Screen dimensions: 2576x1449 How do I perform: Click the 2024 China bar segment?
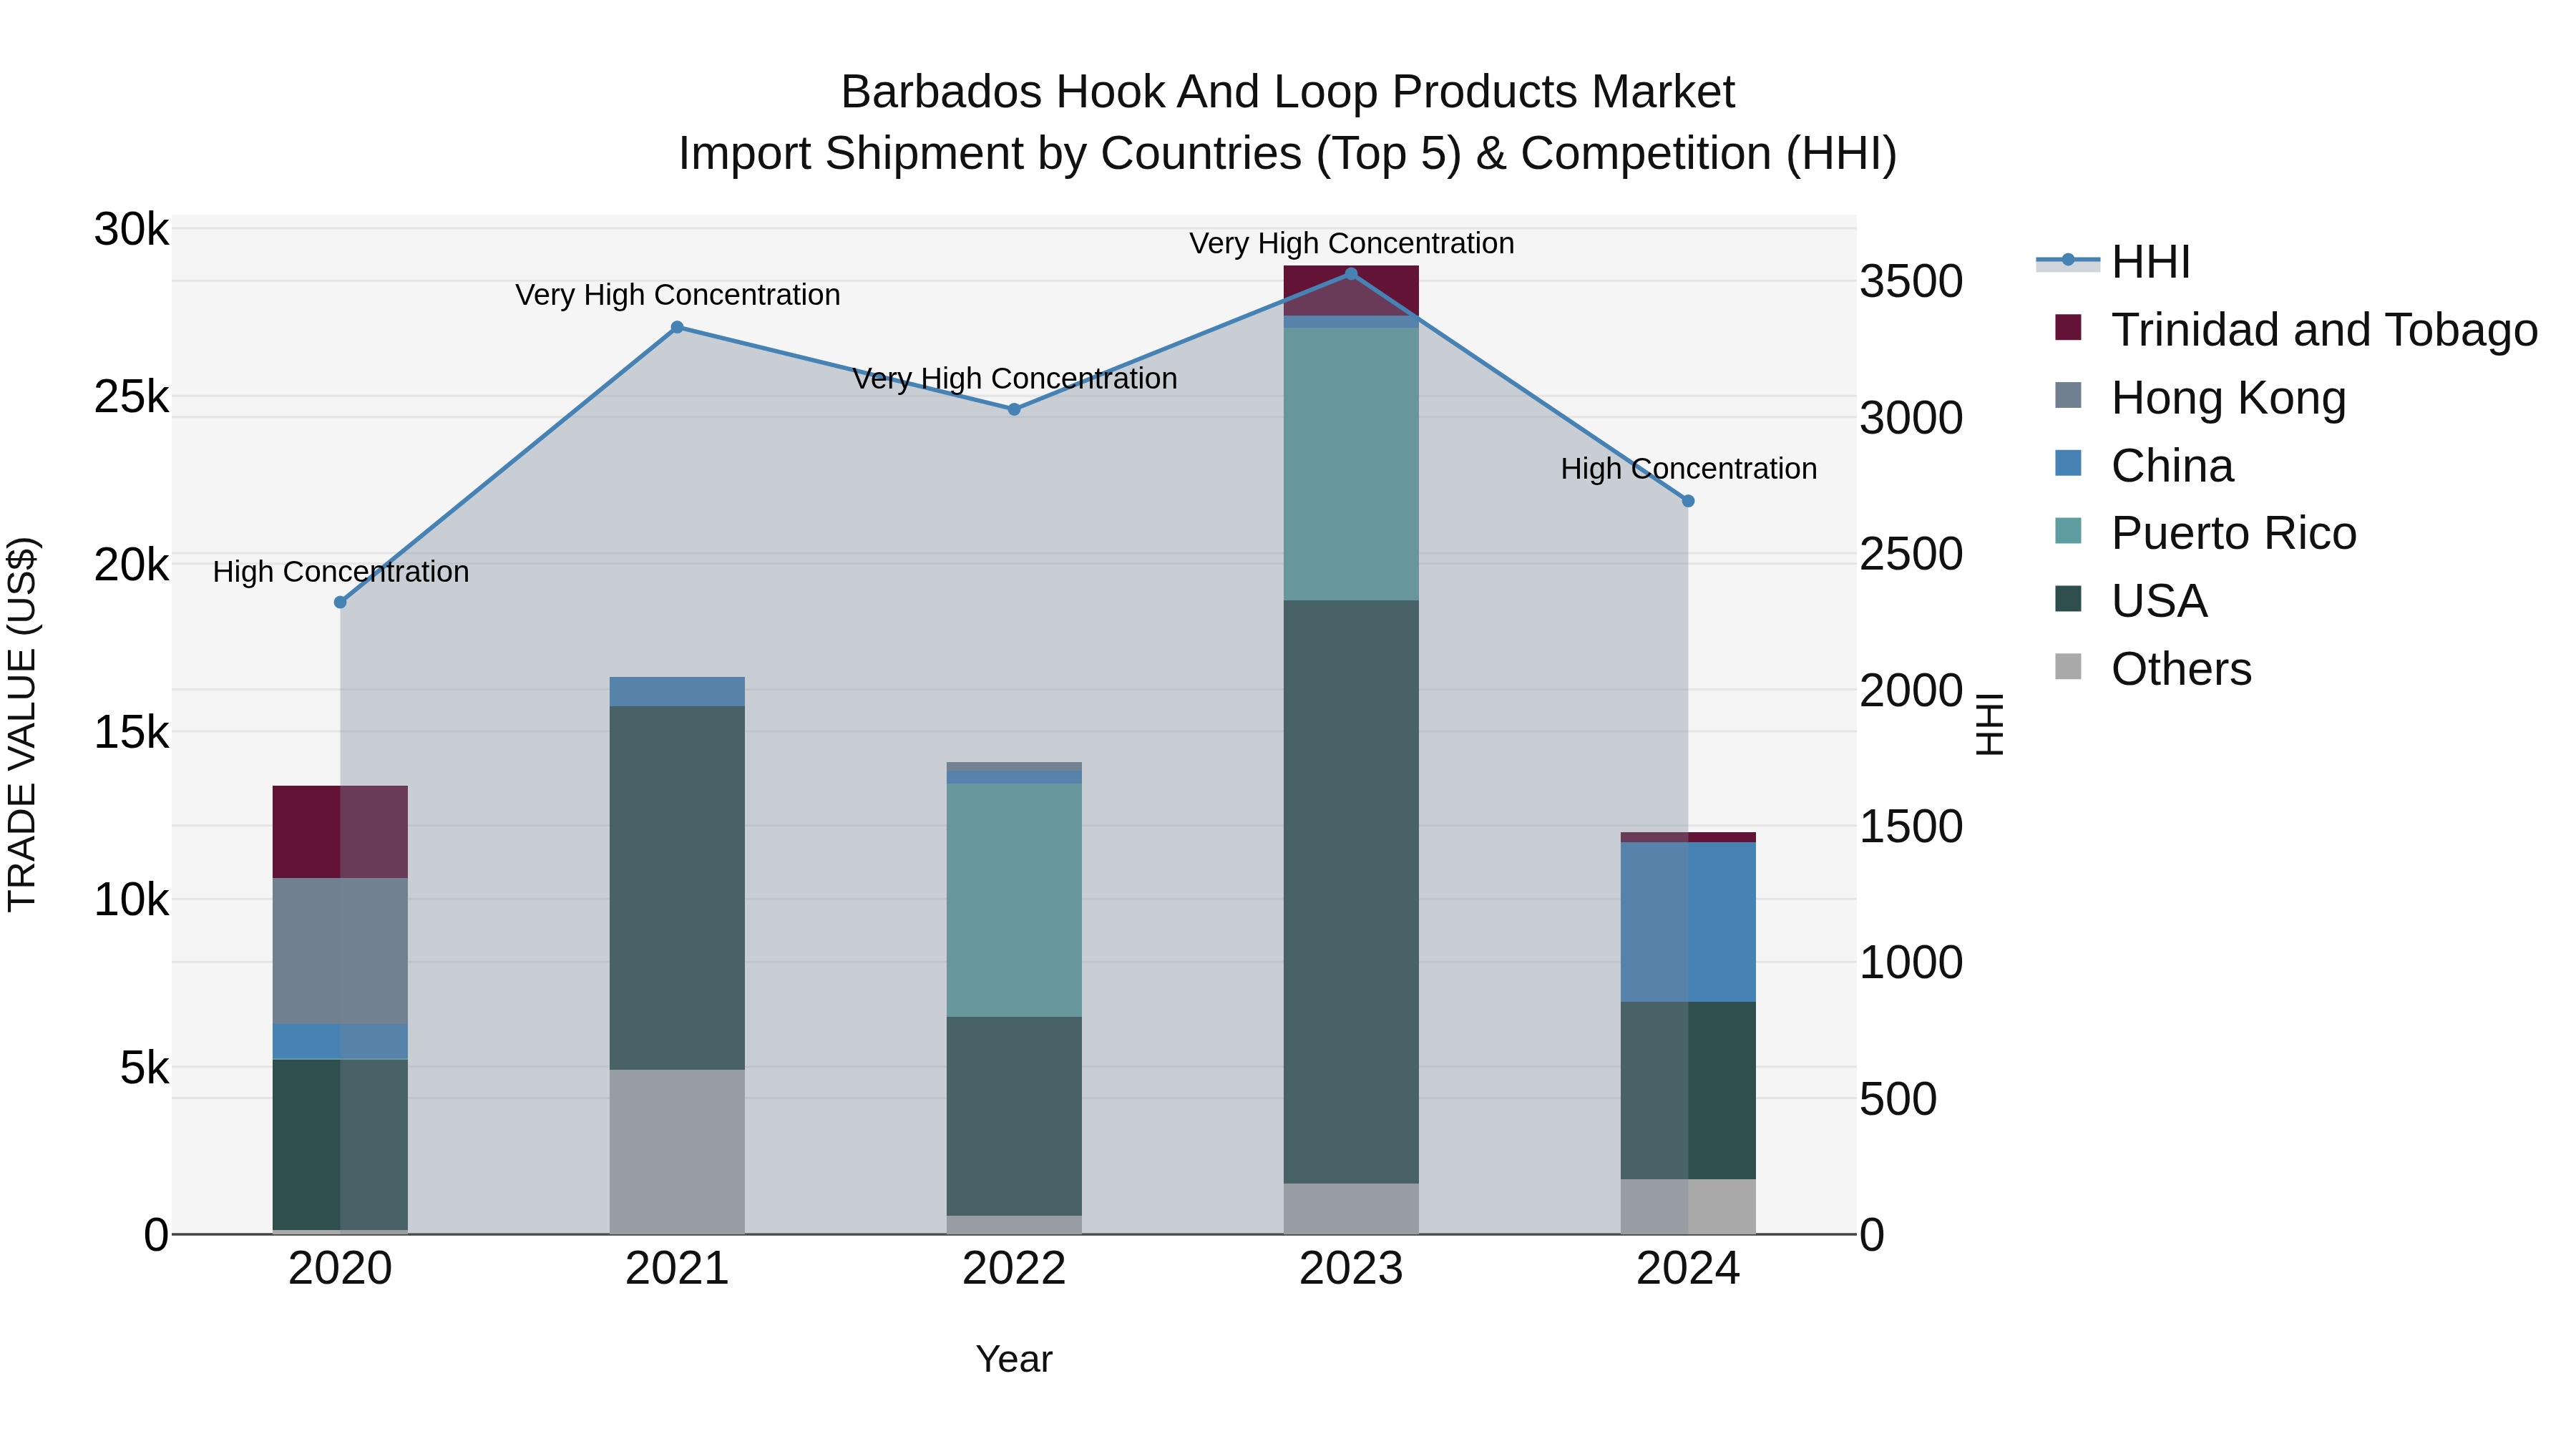pyautogui.click(x=1688, y=922)
